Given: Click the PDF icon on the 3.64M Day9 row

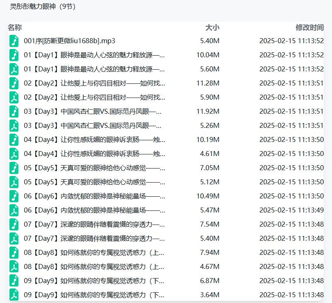Looking at the screenshot, I should pyautogui.click(x=14, y=295).
